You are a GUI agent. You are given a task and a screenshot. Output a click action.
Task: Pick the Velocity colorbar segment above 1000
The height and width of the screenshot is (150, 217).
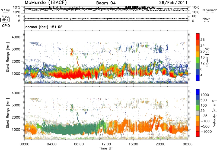(198, 92)
